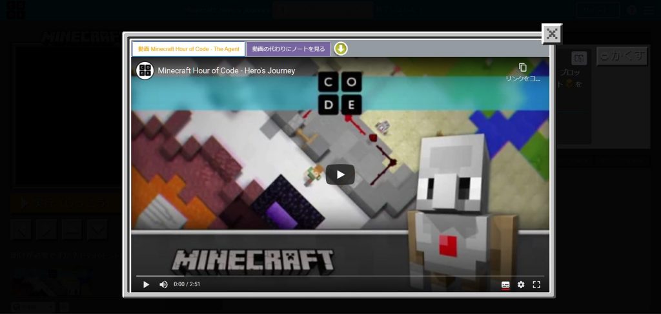Open the video title Minecraft Hour of Code - Hero's Journey
The height and width of the screenshot is (314, 661).
pyautogui.click(x=227, y=70)
